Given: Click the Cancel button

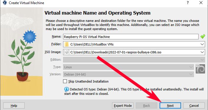Looking at the screenshot, I should coord(194,106).
